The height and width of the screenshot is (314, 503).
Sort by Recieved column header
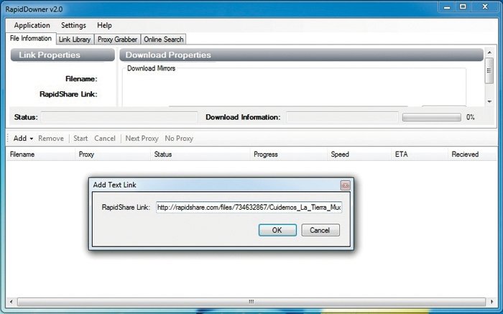pyautogui.click(x=472, y=154)
